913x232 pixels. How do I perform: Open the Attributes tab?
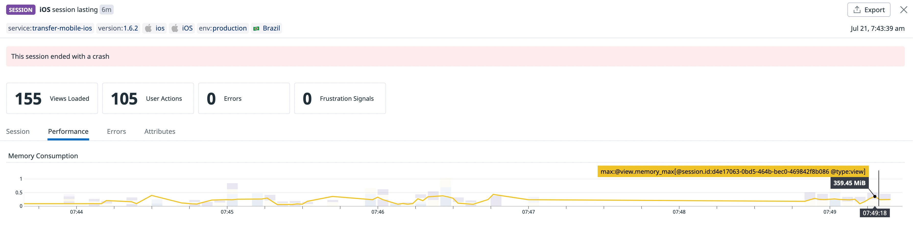coord(160,131)
